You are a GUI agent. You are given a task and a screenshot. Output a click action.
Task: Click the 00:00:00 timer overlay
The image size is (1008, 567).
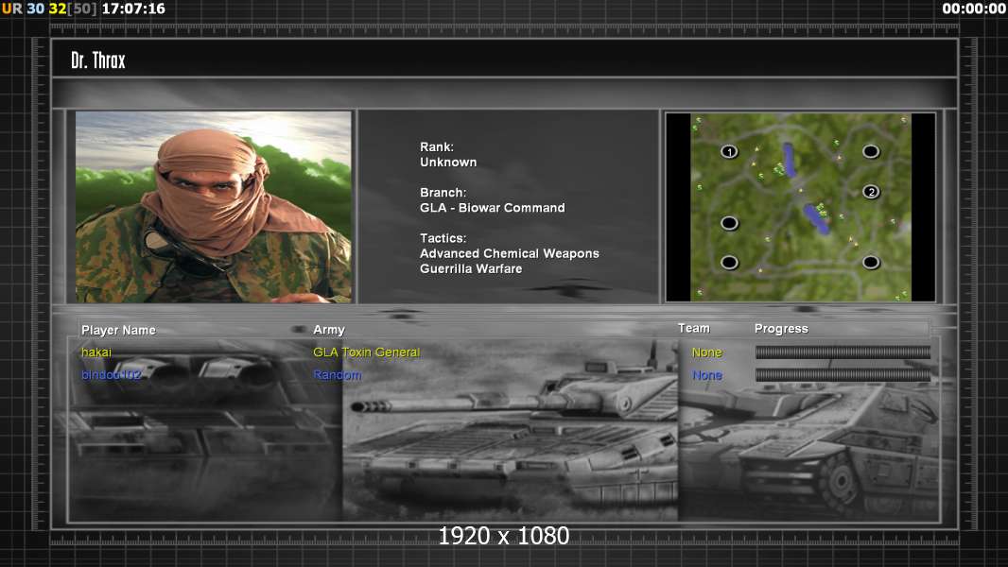click(x=973, y=9)
